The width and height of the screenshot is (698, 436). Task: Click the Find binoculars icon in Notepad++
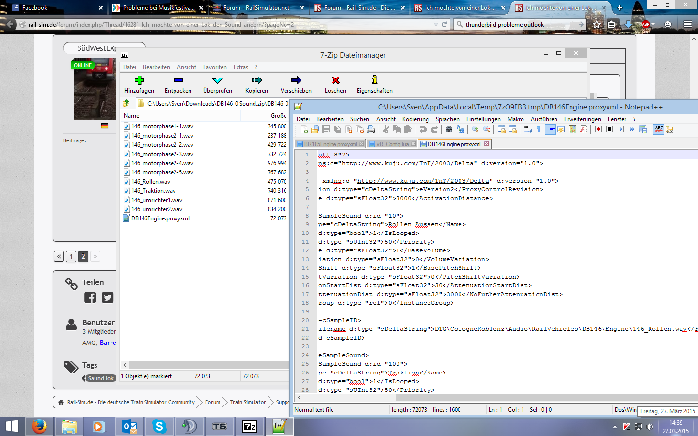tap(449, 129)
